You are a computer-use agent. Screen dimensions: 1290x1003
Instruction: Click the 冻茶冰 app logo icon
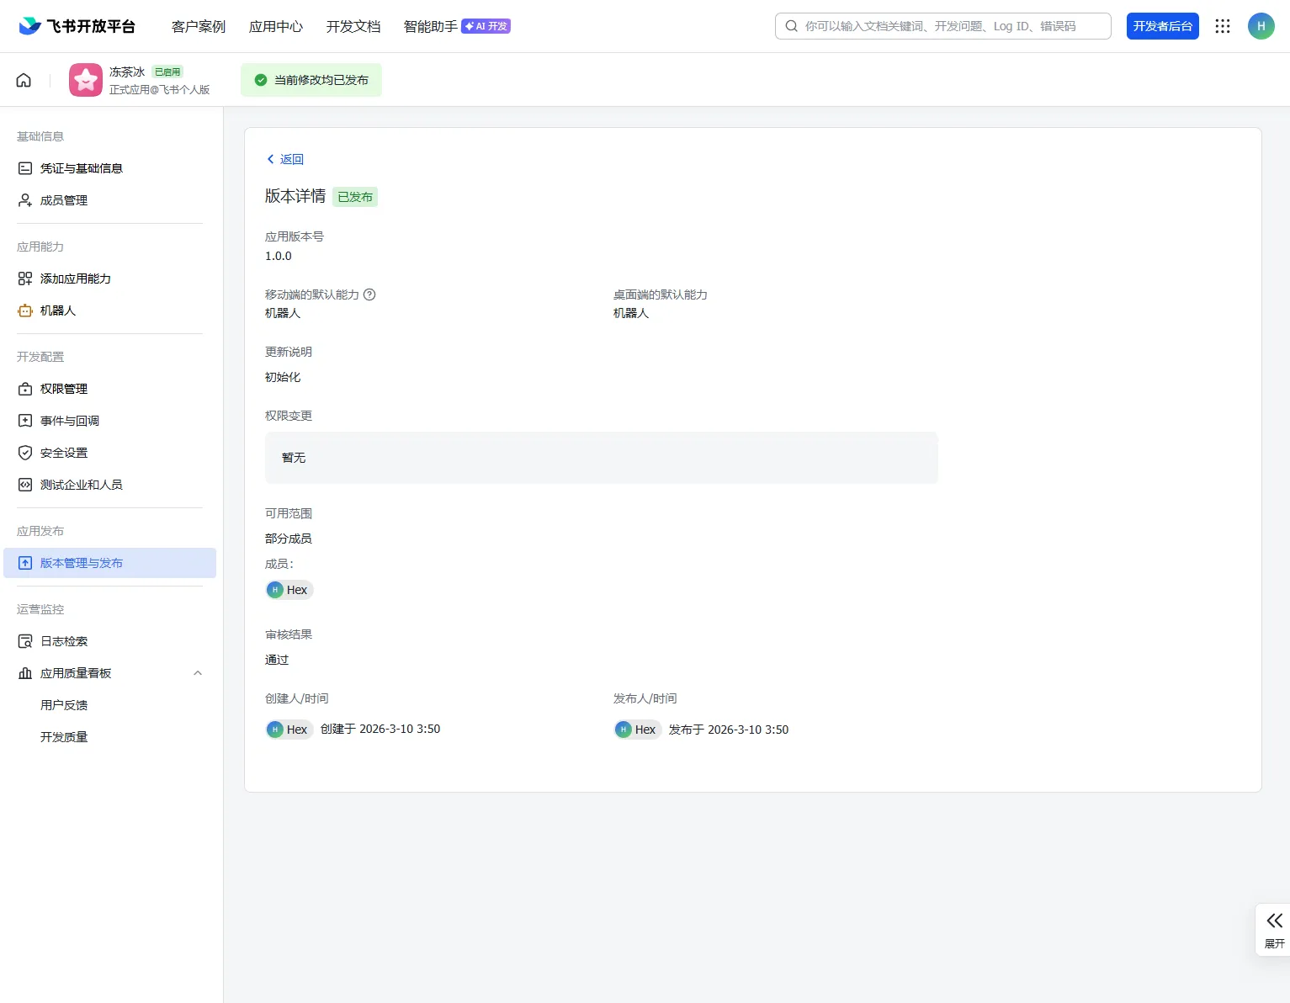pos(86,80)
